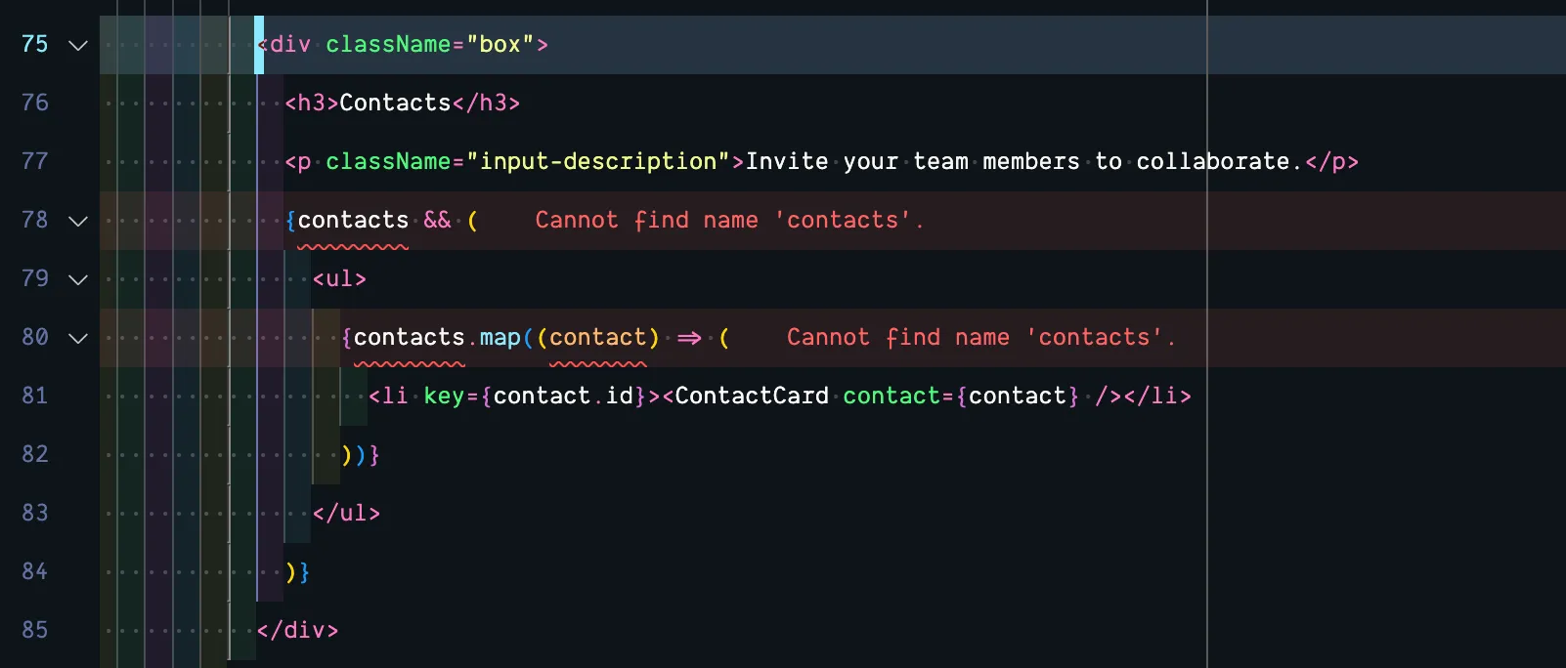Click the 'map' method call on line 80
The image size is (1566, 668).
click(500, 338)
